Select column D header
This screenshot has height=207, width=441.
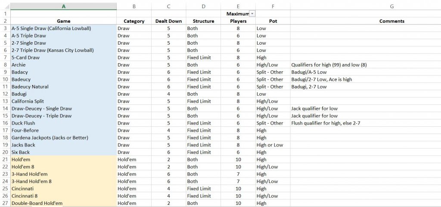point(203,6)
